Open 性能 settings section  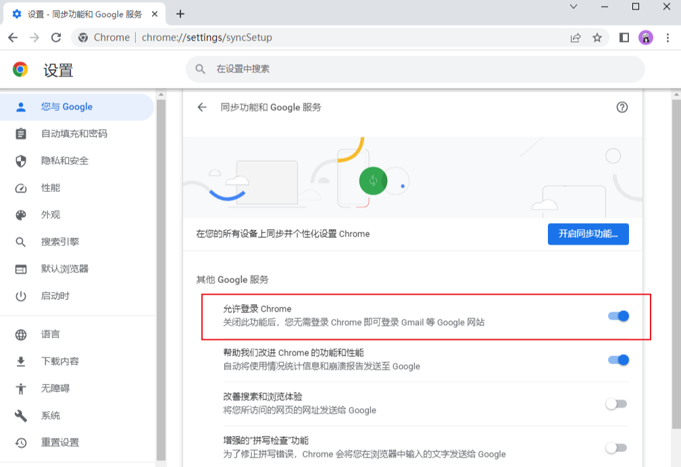(x=77, y=188)
